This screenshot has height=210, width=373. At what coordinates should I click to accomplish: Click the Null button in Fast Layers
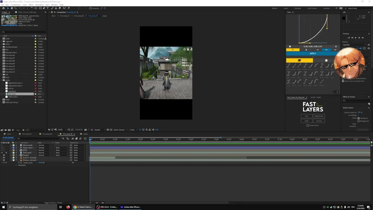click(307, 116)
